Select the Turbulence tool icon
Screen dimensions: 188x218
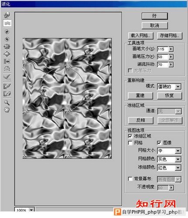[x=7, y=23]
